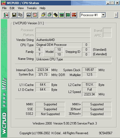Click the L1 I-Cache 64 K value
The height and width of the screenshot is (138, 120).
[43, 85]
